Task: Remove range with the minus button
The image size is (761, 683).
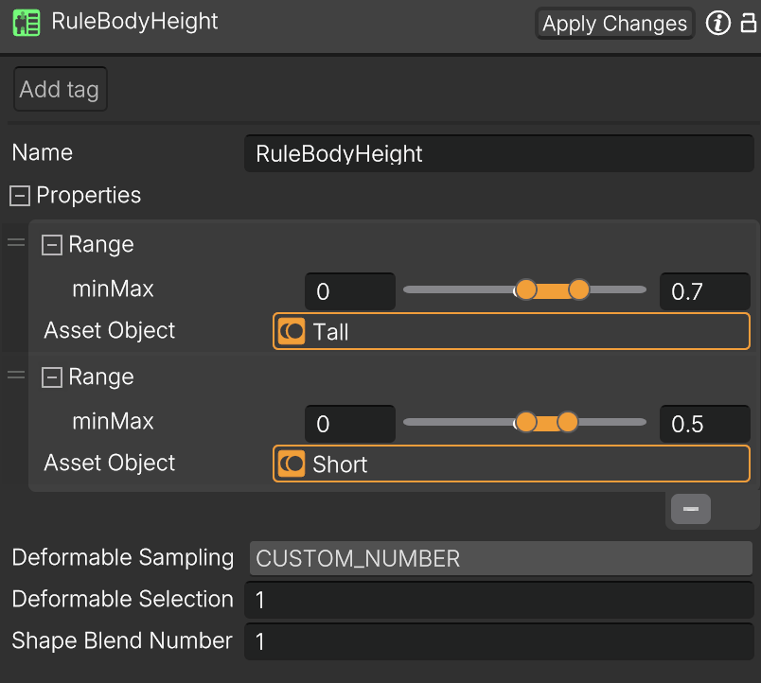Action: (691, 509)
